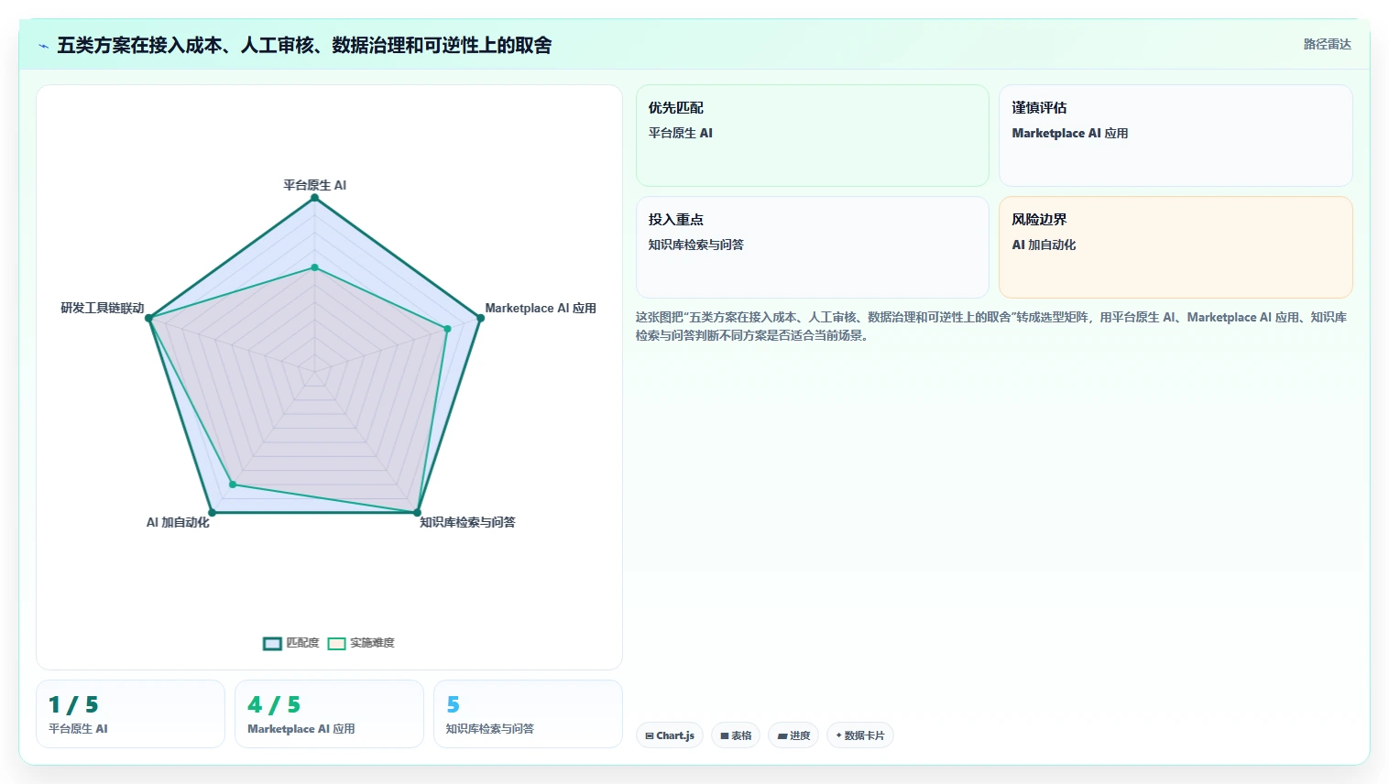Viewport: 1389px width, 784px height.
Task: Click the 研发工具链联动 radar axis label
Action: (103, 308)
